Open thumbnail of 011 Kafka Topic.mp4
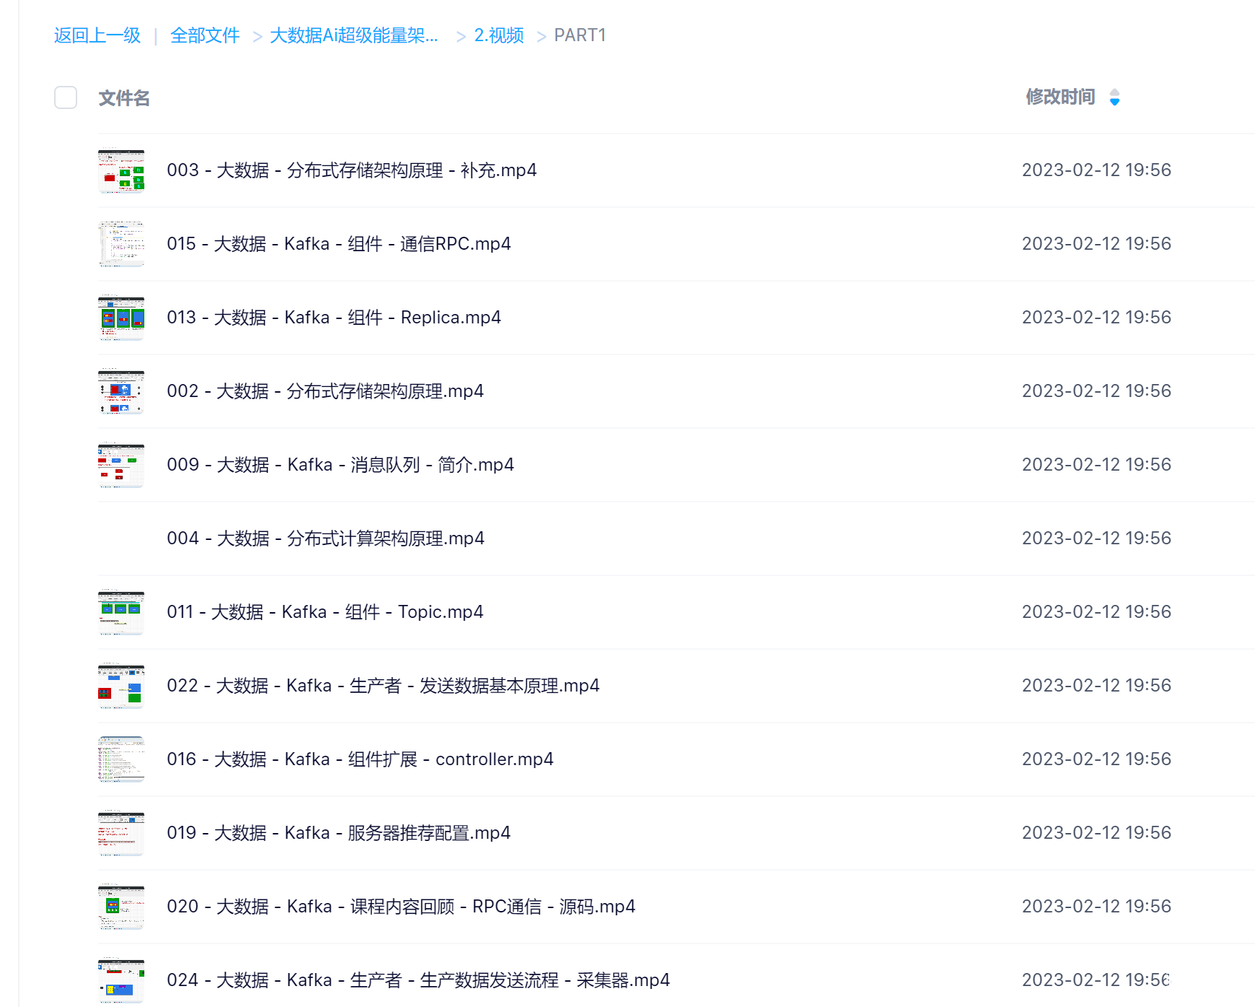Viewport: 1255px width, 1007px height. tap(121, 612)
